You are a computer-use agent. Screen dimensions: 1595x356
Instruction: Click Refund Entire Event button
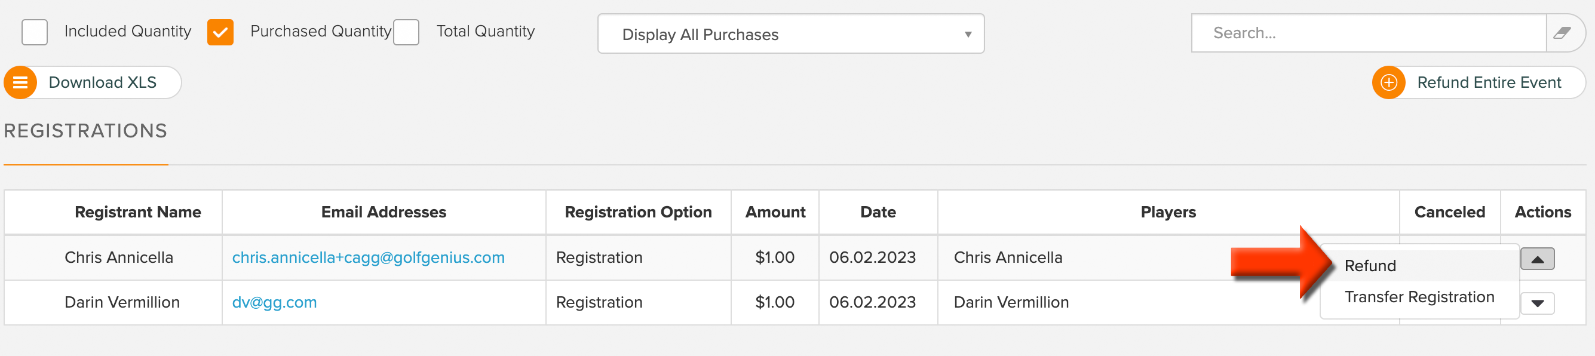click(1479, 82)
